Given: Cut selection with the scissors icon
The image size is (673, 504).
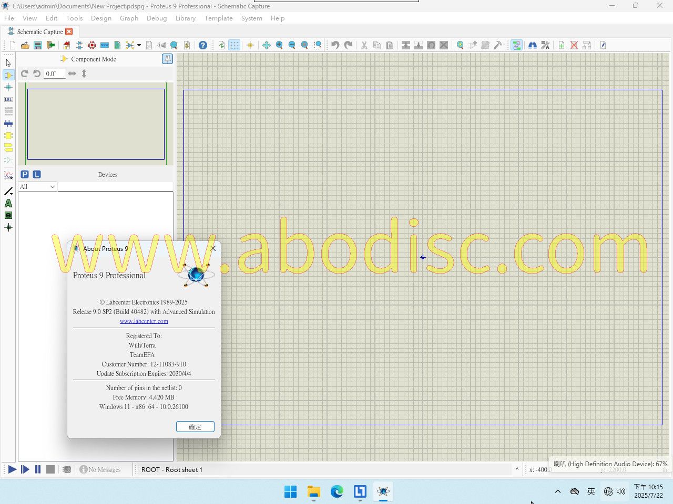Looking at the screenshot, I should pos(364,45).
